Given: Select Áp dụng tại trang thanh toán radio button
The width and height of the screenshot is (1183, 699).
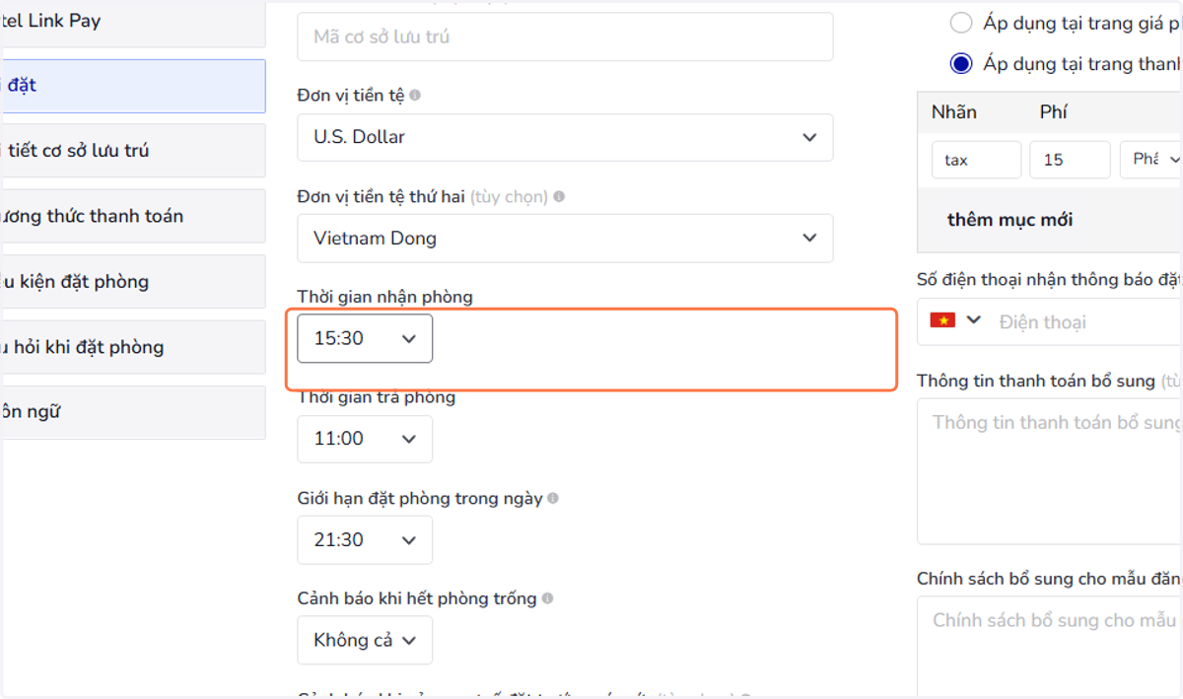Looking at the screenshot, I should [x=960, y=64].
